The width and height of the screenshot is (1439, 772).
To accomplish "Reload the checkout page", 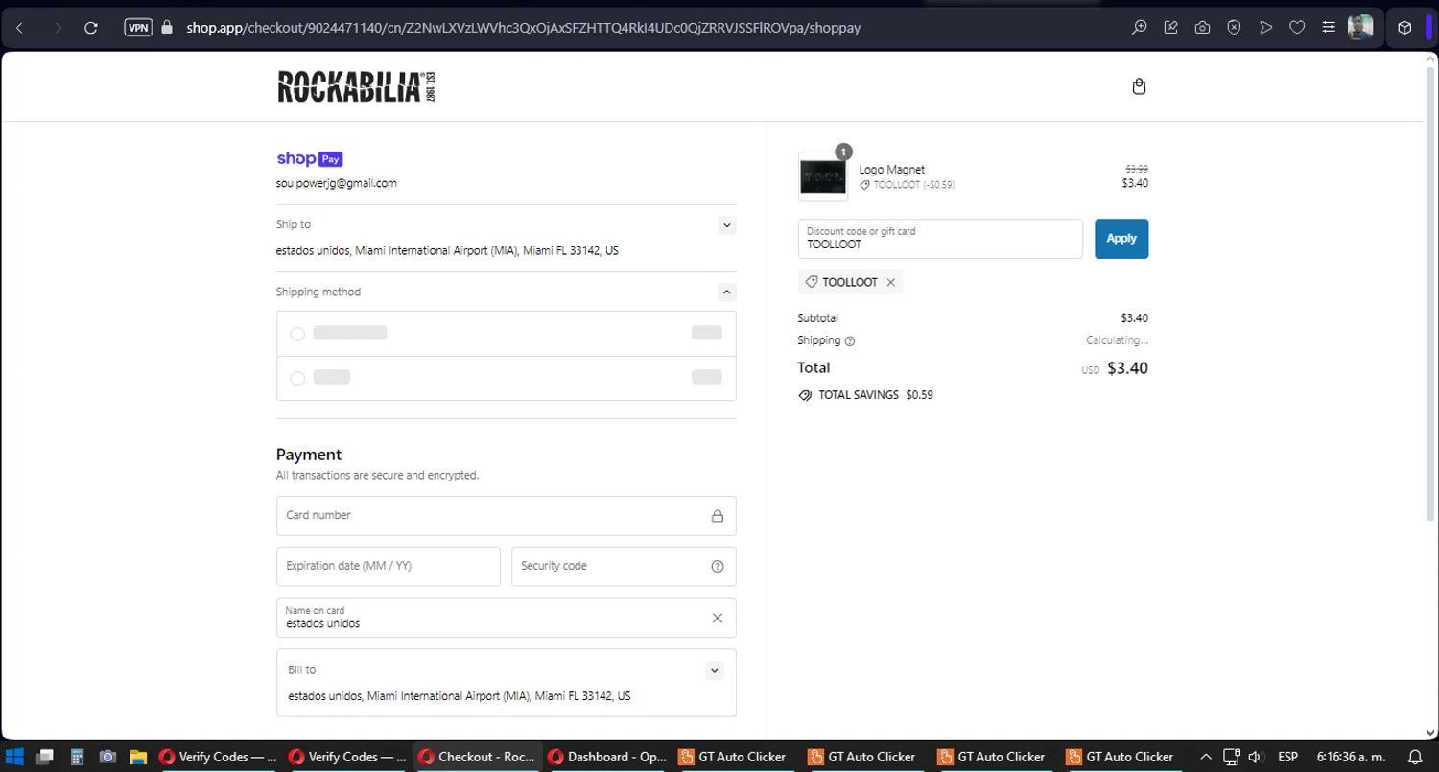I will [91, 28].
